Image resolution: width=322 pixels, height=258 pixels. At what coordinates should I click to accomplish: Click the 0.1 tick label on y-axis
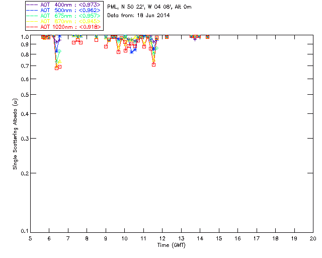[24, 231]
